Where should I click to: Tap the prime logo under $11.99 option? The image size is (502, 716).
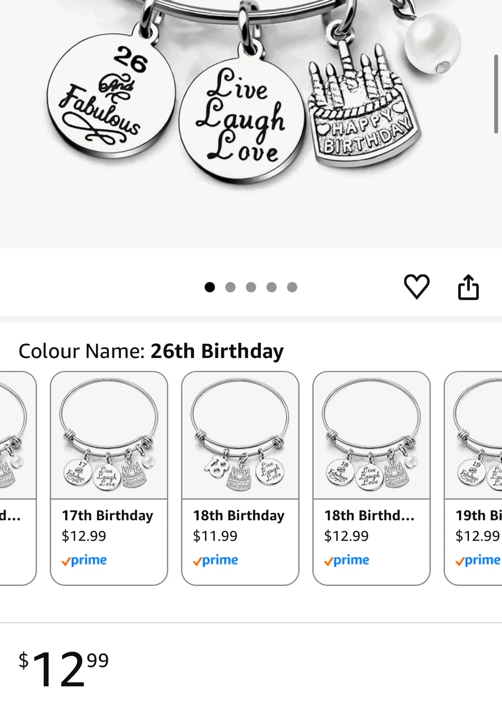click(x=215, y=560)
